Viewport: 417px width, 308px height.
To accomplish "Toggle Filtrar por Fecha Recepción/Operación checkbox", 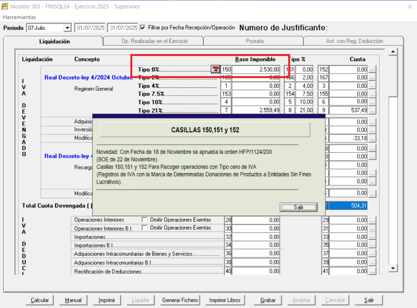I will coord(143,28).
